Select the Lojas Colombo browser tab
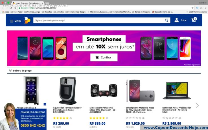The width and height of the screenshot is (208, 130). [x=28, y=3]
